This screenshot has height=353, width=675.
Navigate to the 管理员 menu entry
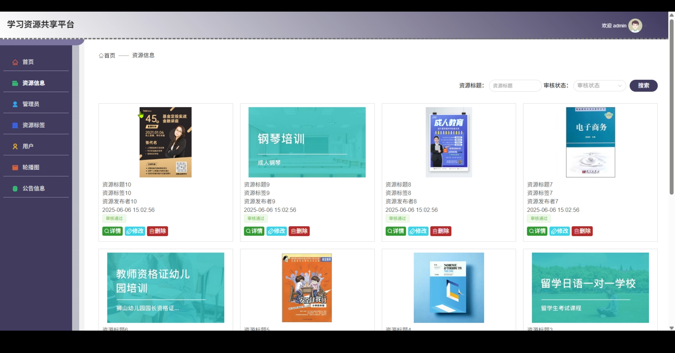(x=30, y=104)
